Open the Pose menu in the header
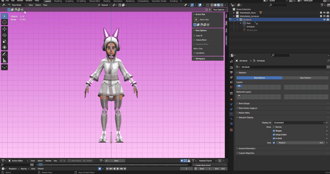The image size is (330, 174). (45, 5)
